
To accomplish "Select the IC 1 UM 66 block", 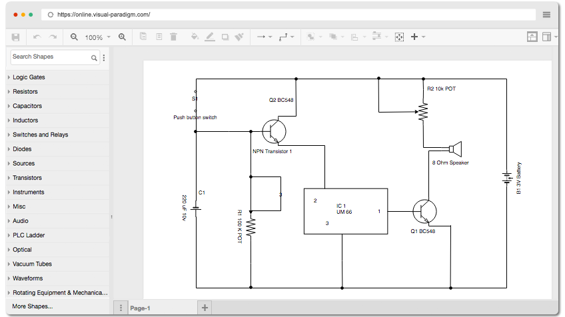I will [346, 212].
